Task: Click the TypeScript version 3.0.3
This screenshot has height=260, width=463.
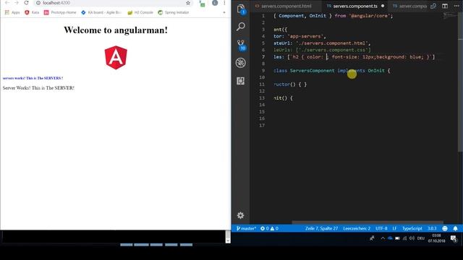Action: [x=432, y=228]
